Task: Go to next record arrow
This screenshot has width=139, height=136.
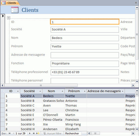Action: pyautogui.click(x=30, y=133)
